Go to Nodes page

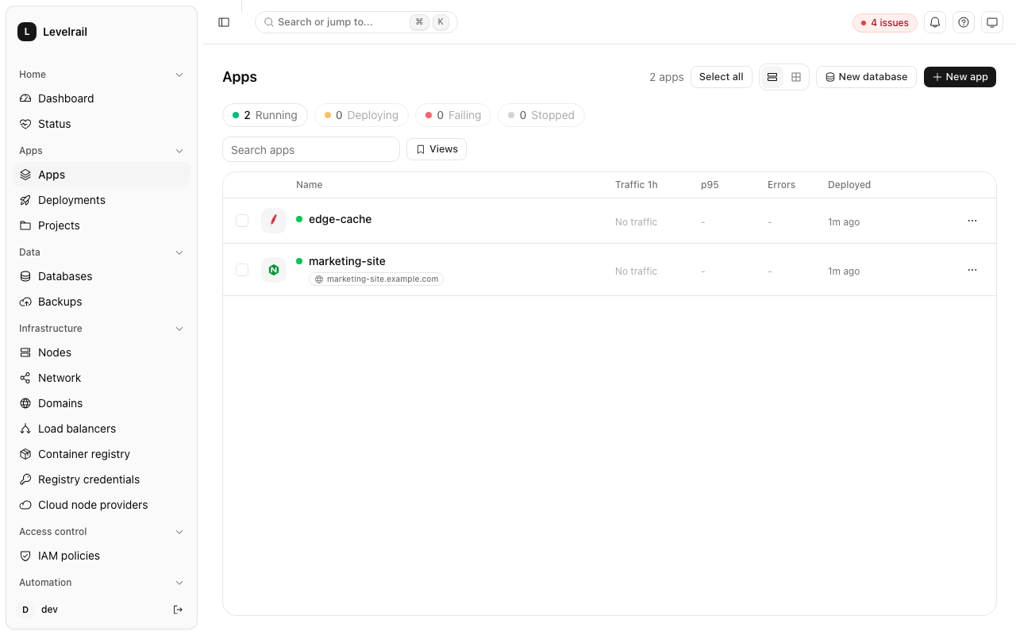point(102,352)
